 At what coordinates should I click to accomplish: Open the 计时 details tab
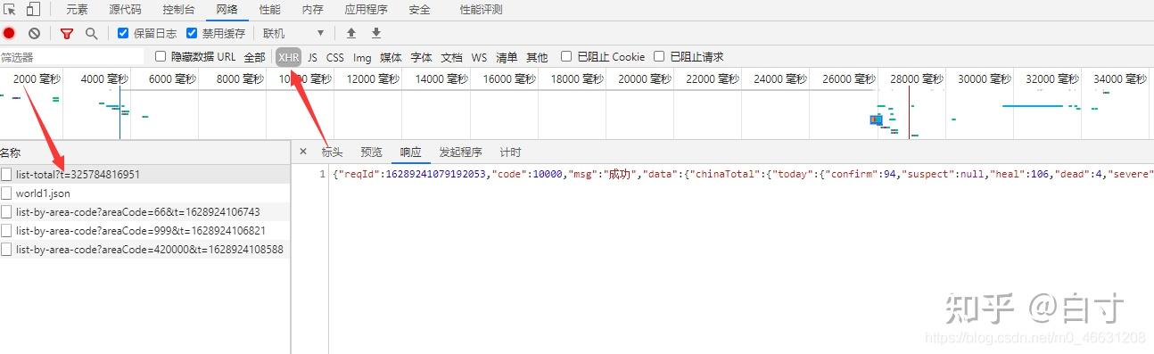(x=510, y=152)
